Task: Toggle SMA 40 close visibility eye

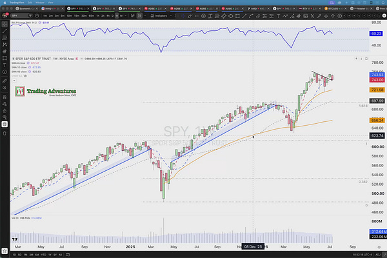Action: [x=30, y=72]
